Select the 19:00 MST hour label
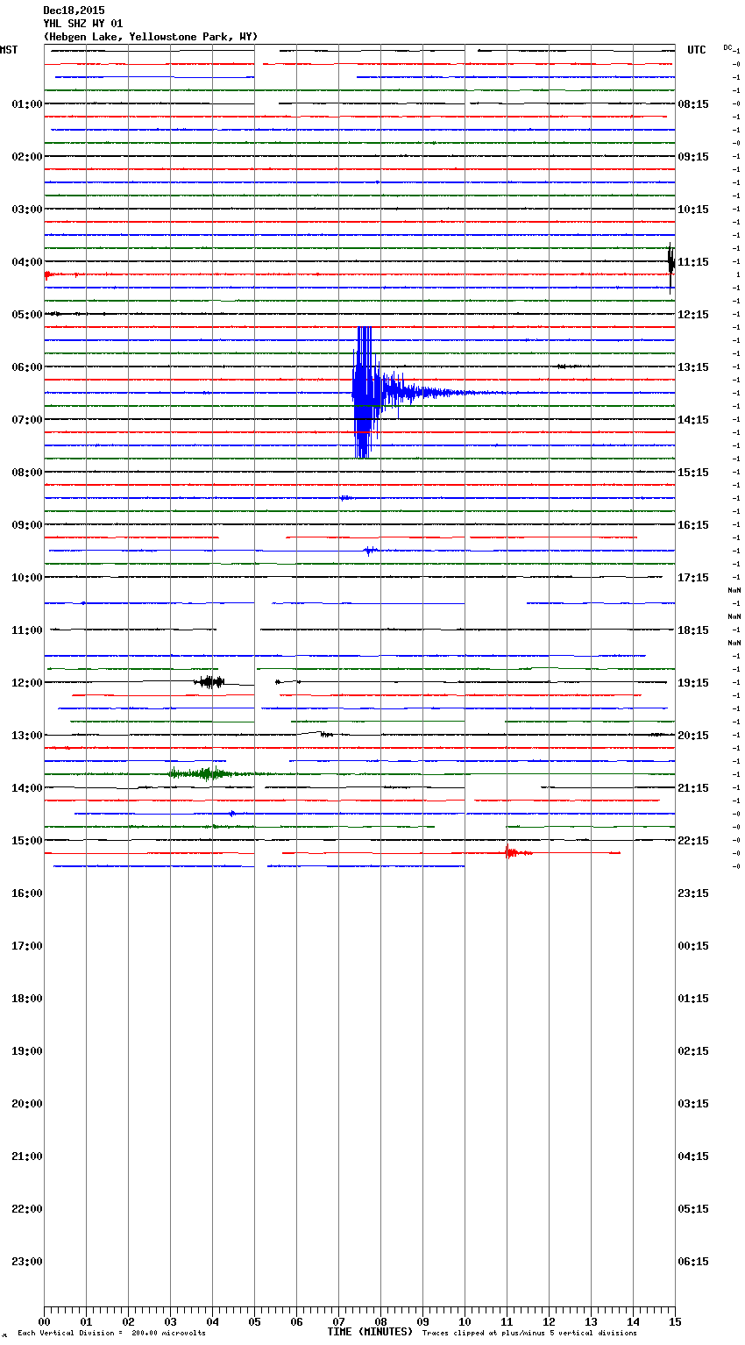The width and height of the screenshot is (745, 1345). point(27,1051)
